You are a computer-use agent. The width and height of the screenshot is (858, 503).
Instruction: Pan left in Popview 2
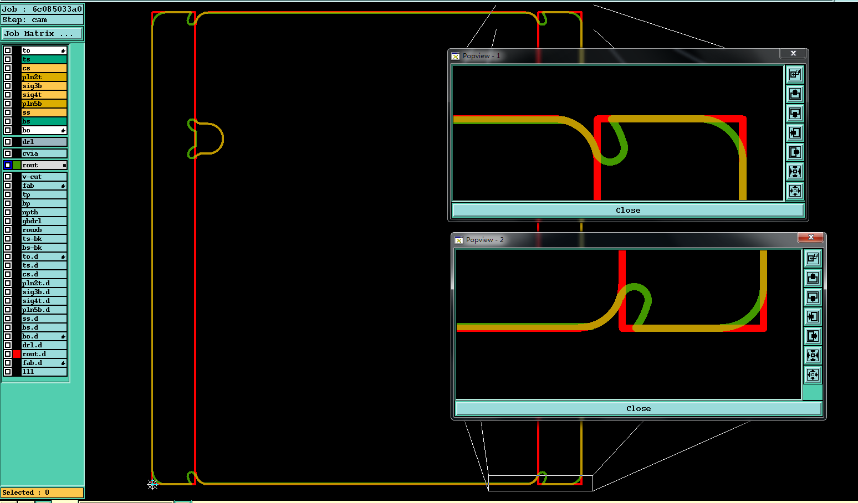(x=813, y=316)
